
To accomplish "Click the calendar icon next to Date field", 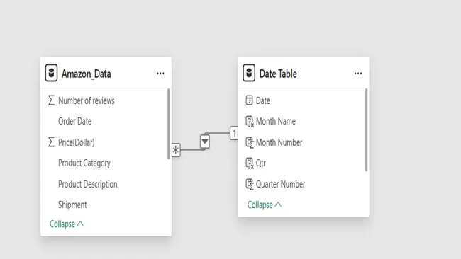I will point(249,100).
